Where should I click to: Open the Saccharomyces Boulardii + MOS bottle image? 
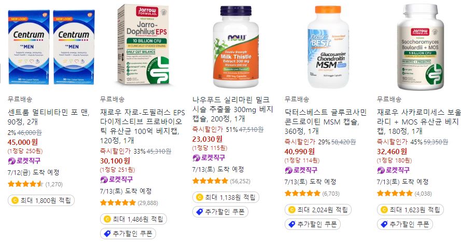click(x=421, y=47)
